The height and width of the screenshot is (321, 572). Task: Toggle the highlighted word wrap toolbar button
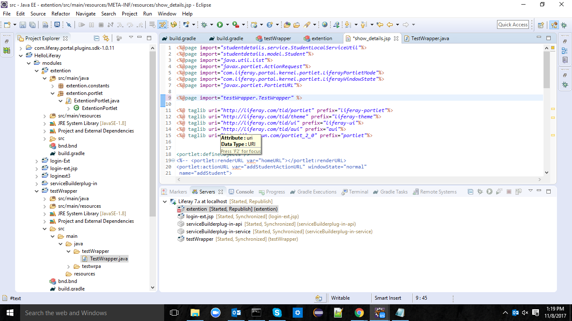tap(162, 25)
